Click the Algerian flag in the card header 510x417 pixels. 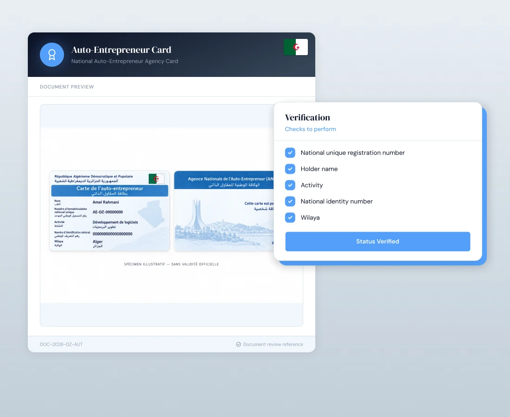[x=296, y=47]
